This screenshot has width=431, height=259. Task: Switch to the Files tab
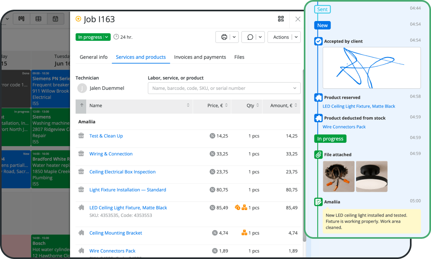click(x=239, y=57)
